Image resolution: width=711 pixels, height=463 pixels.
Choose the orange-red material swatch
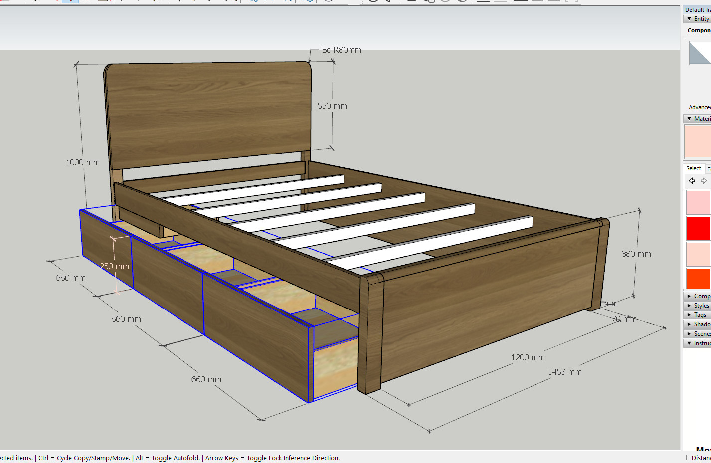click(x=698, y=279)
